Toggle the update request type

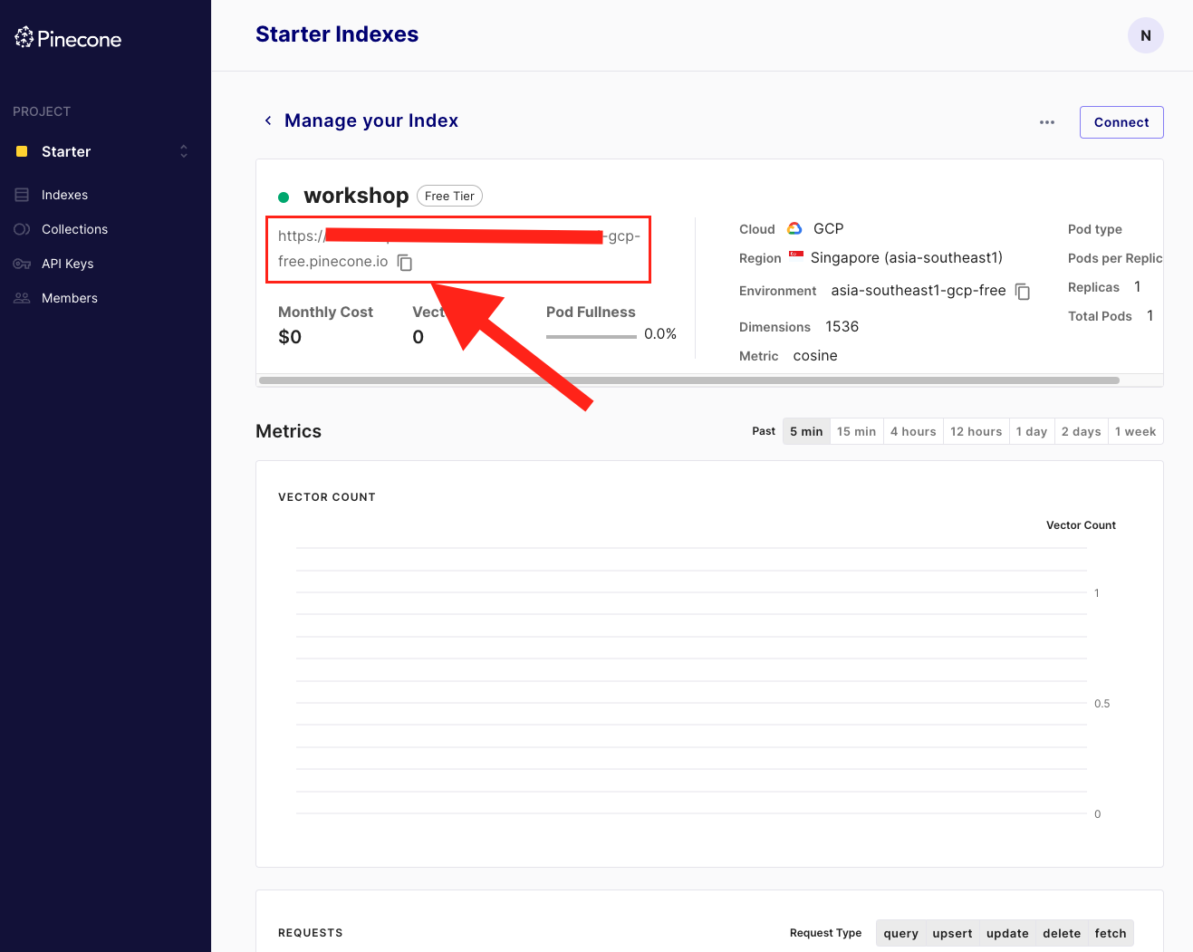(x=1007, y=933)
